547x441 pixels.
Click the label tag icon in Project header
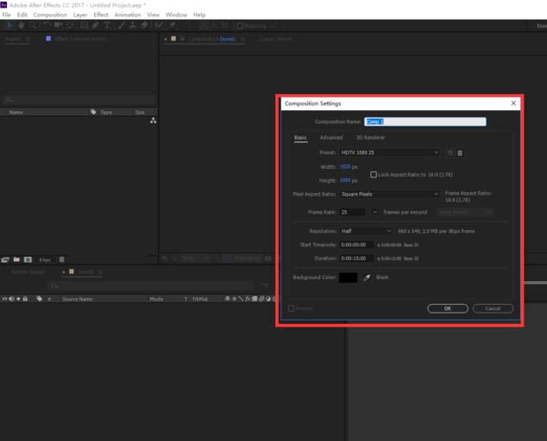(93, 112)
